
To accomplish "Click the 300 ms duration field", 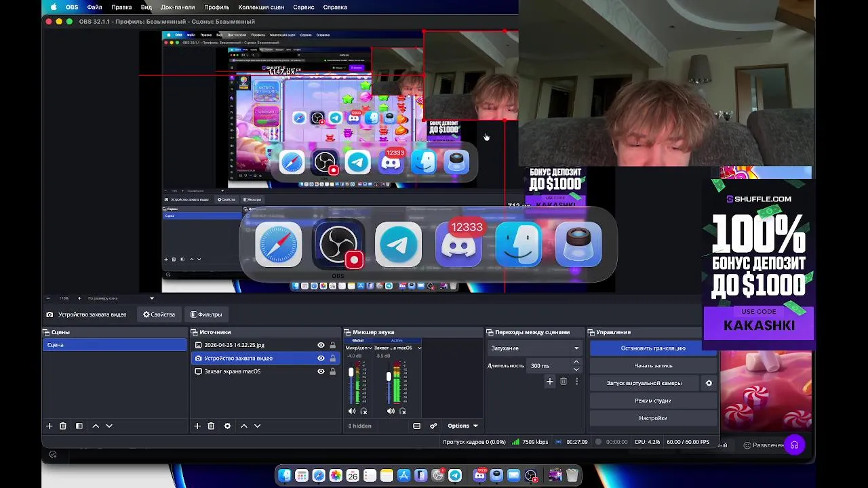I will click(549, 366).
